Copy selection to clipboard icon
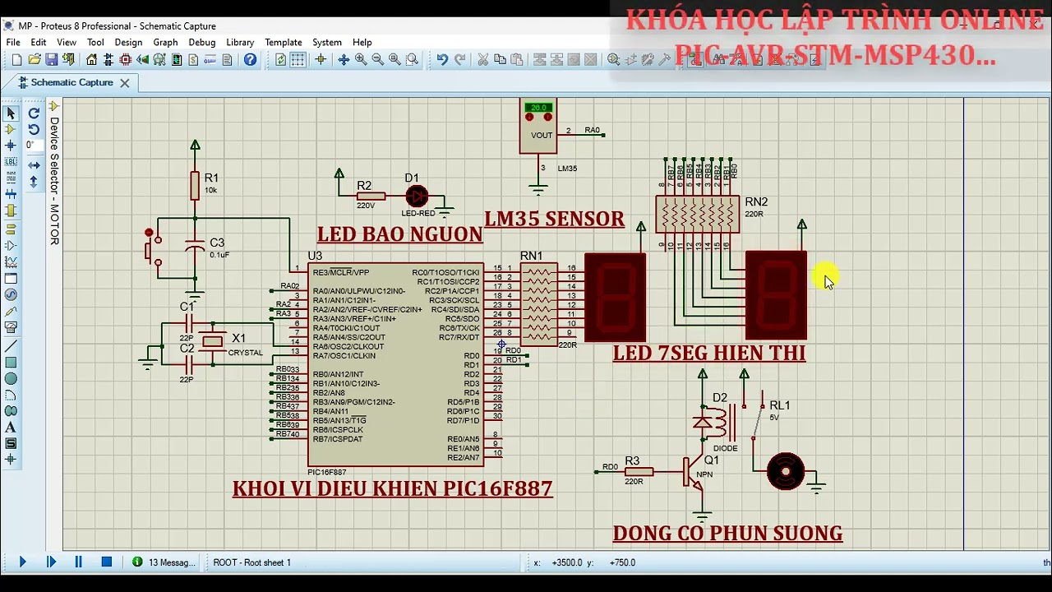Image resolution: width=1052 pixels, height=592 pixels. tap(500, 59)
